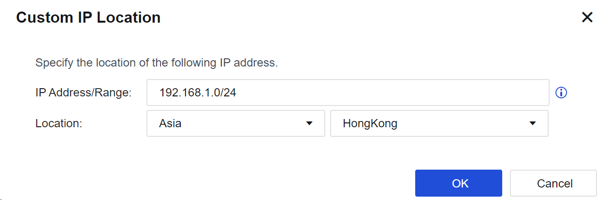
Task: Click the info icon beside IP address field
Action: point(561,93)
